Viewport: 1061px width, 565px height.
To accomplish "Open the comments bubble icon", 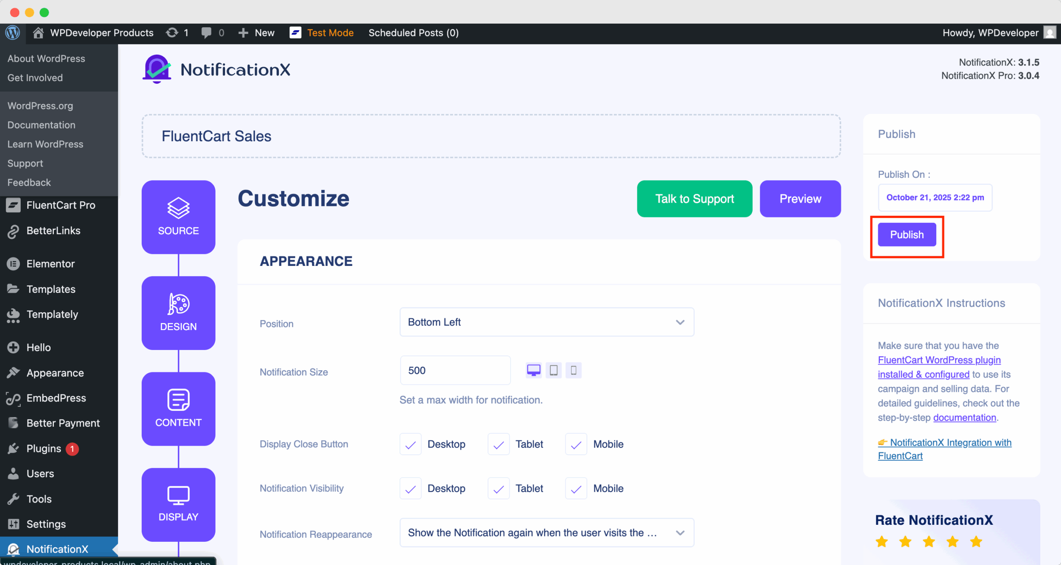I will [x=206, y=33].
